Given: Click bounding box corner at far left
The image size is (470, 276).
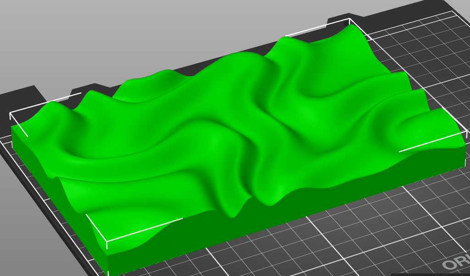Looking at the screenshot, I should (11, 113).
